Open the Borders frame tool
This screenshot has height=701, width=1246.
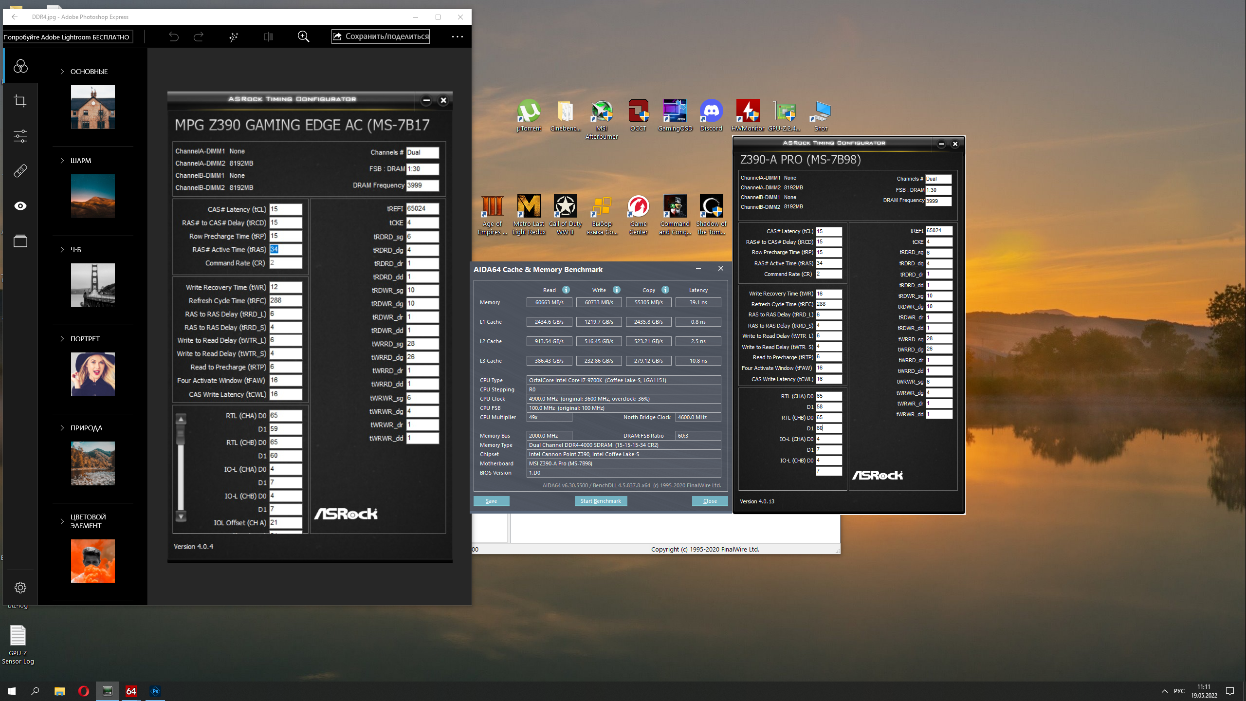coord(20,241)
